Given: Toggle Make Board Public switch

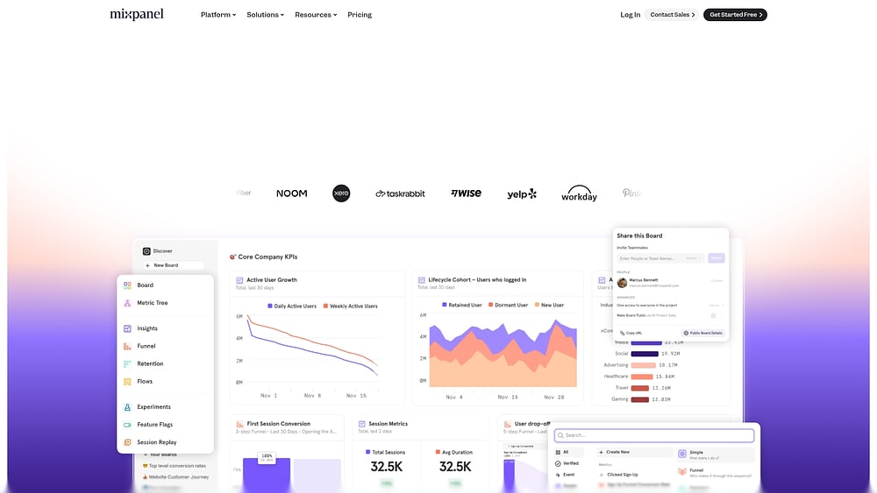Looking at the screenshot, I should 716,315.
